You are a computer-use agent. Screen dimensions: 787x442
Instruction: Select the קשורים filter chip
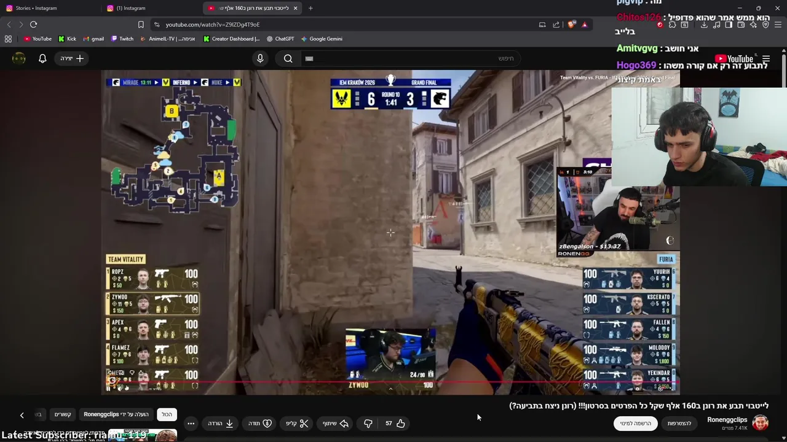click(x=63, y=414)
